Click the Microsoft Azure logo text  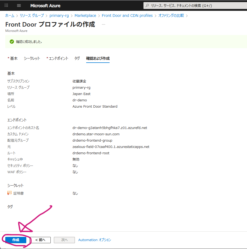[45, 6]
